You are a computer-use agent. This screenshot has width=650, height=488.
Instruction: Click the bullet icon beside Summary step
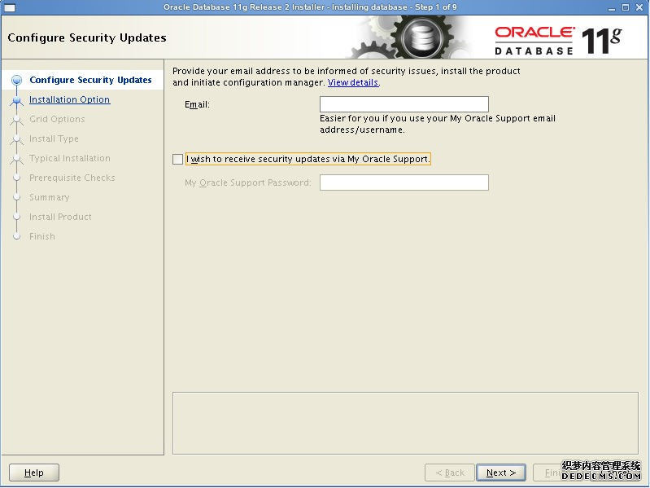click(x=16, y=197)
